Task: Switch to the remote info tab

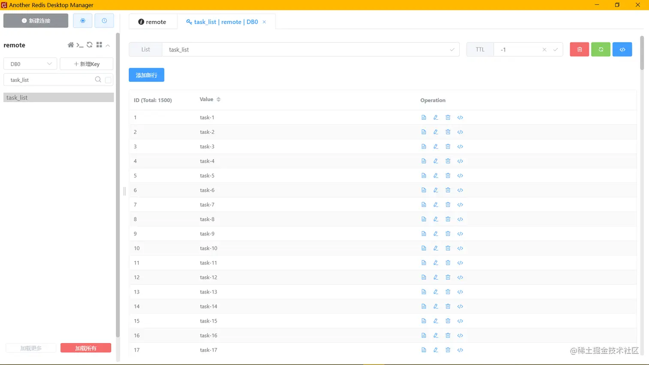Action: pos(152,22)
